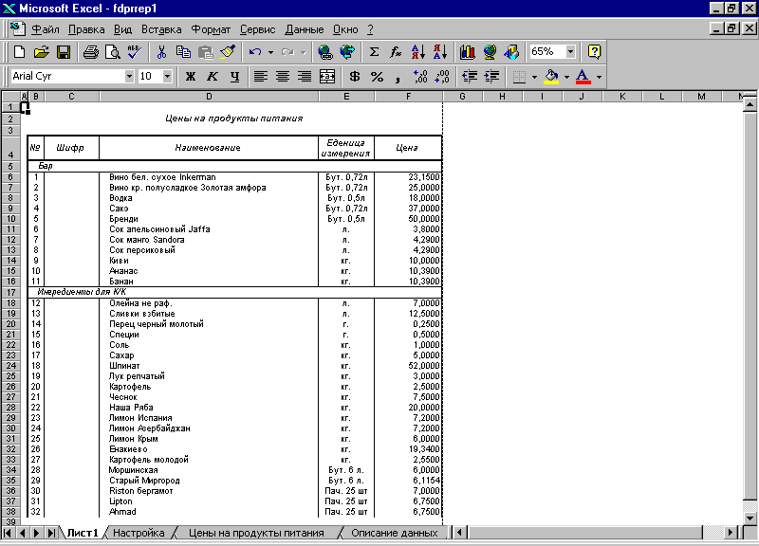The image size is (759, 546).
Task: Expand the Arial Cyr font dropdown
Action: (129, 77)
